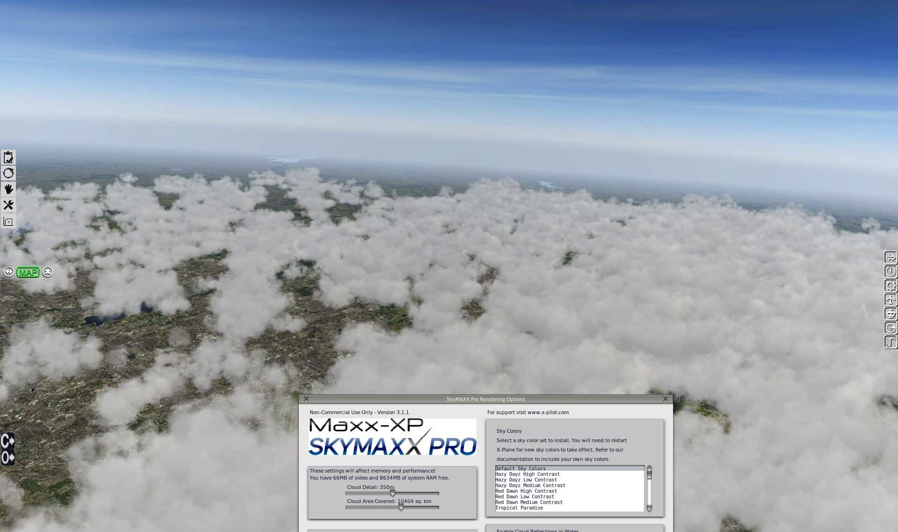
Task: Adjust the Cloud Detail slider handle
Action: (x=392, y=493)
